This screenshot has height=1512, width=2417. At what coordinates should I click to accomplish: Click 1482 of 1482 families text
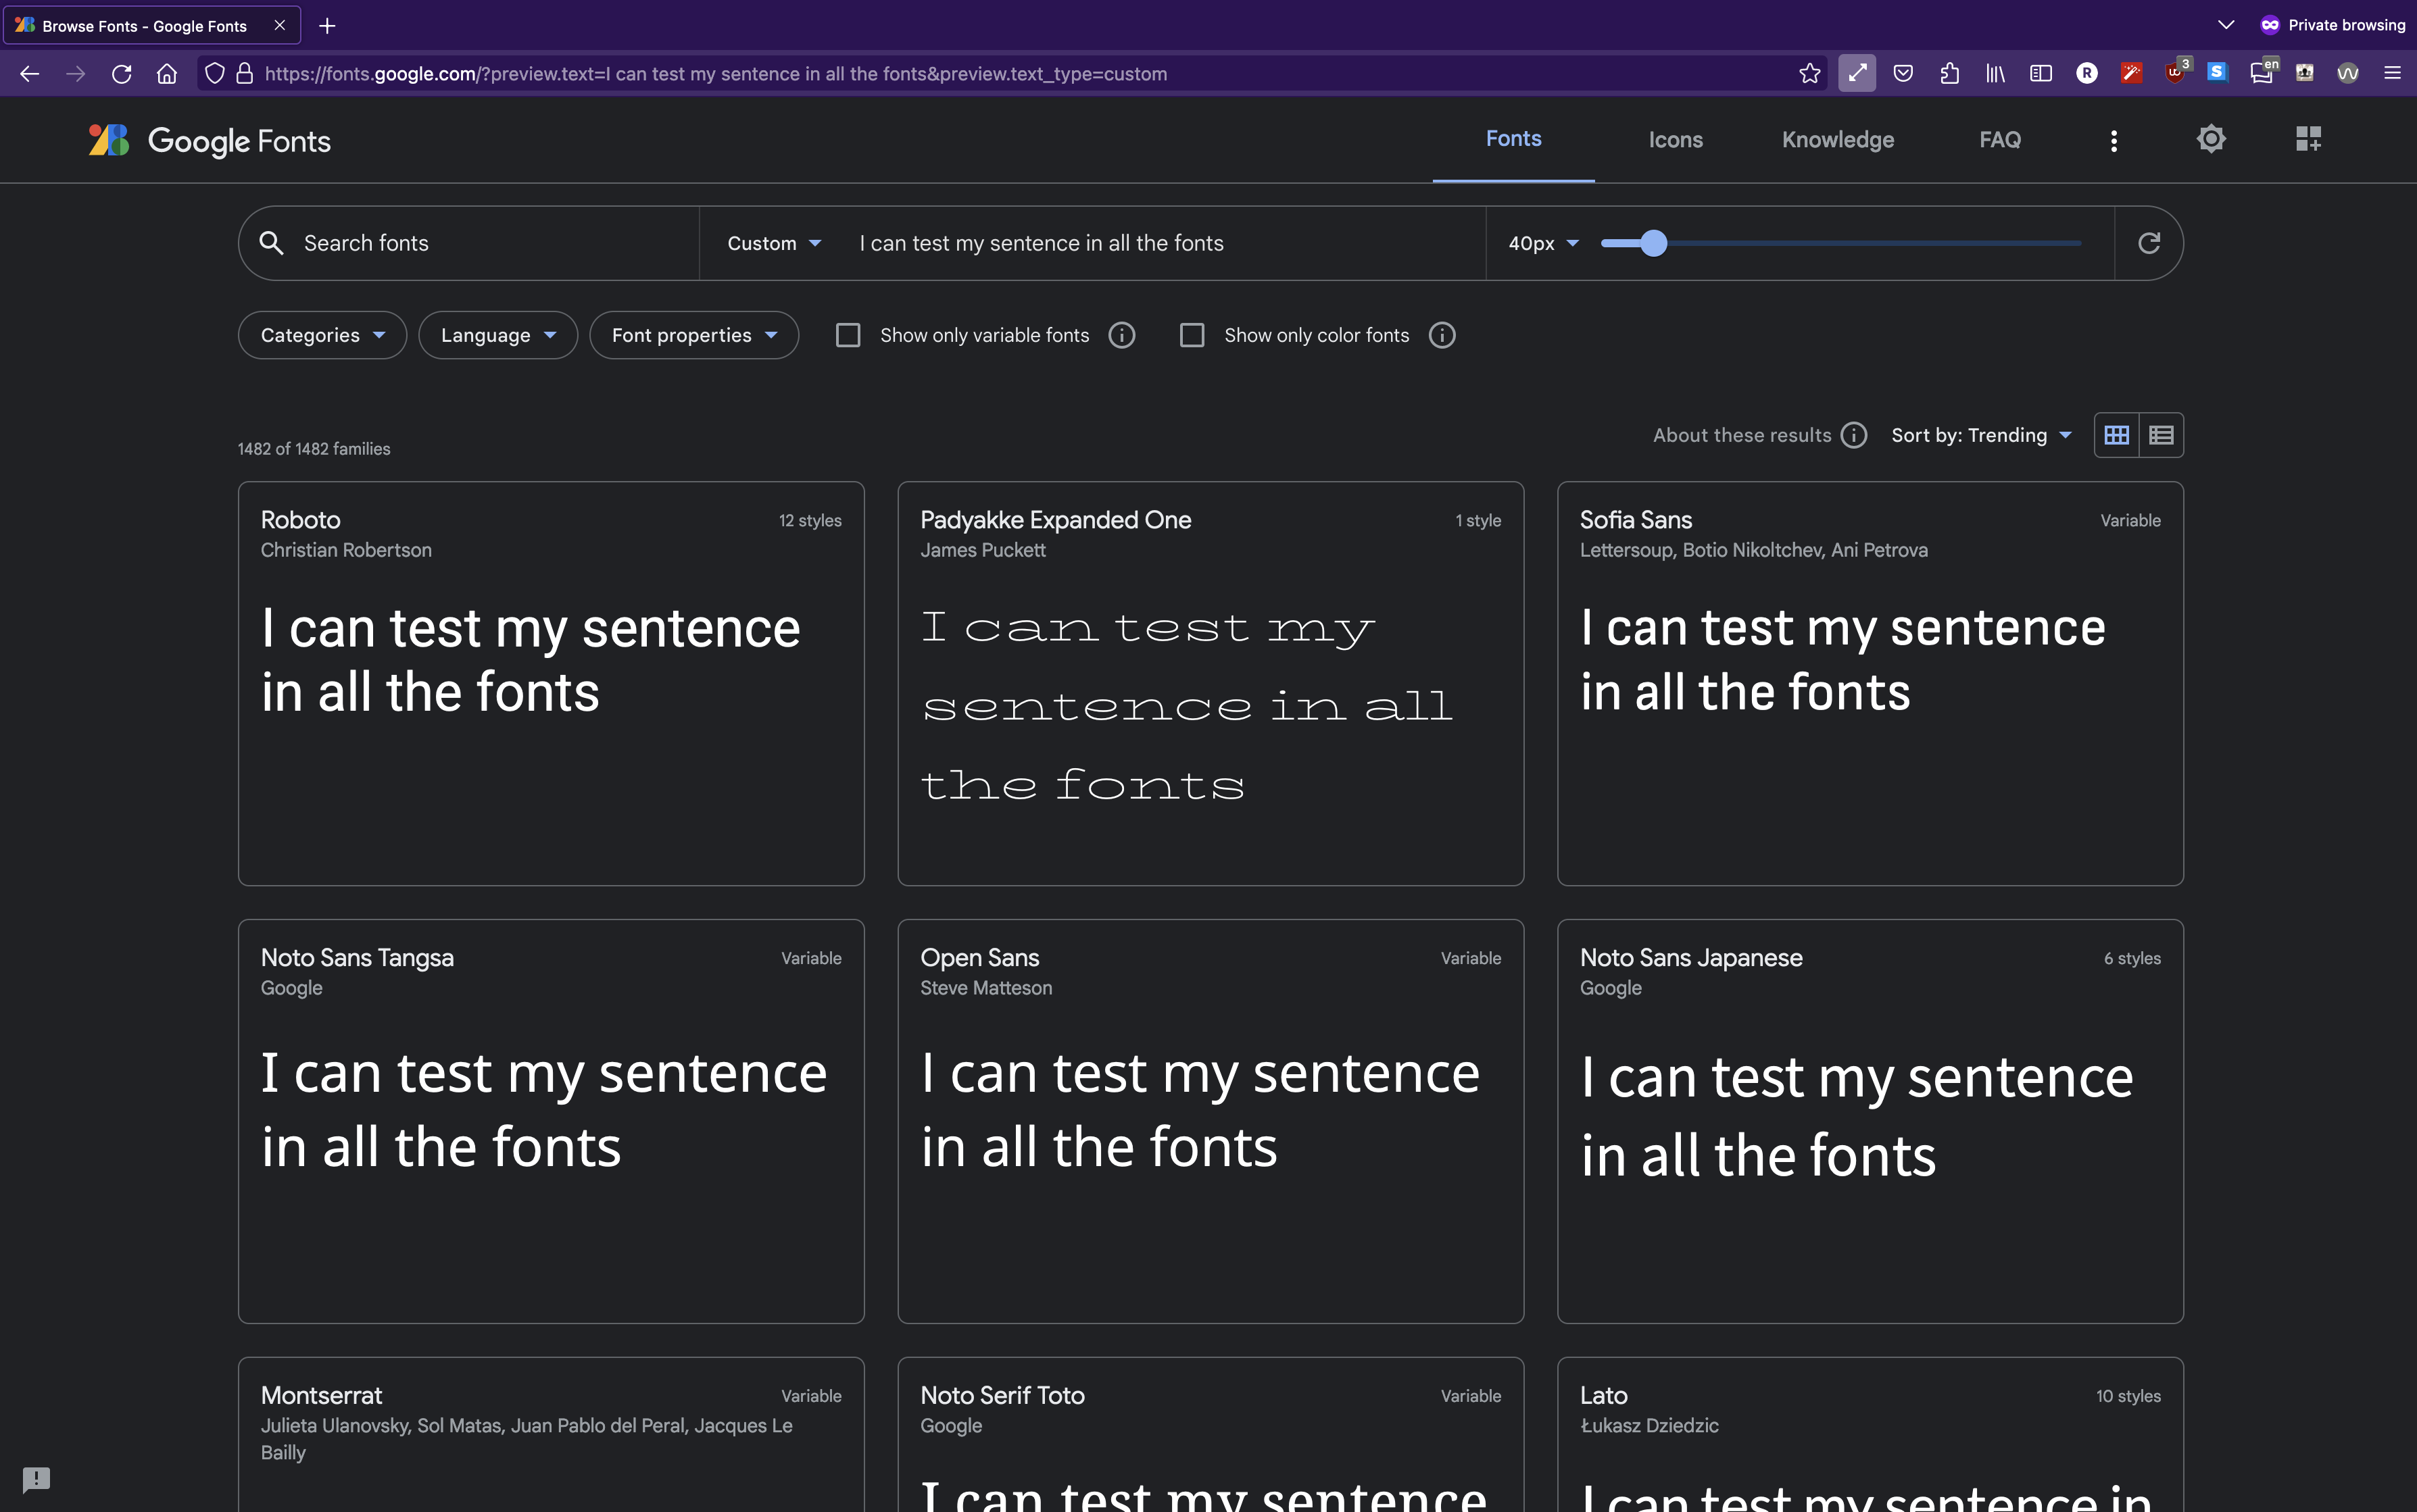tap(314, 449)
